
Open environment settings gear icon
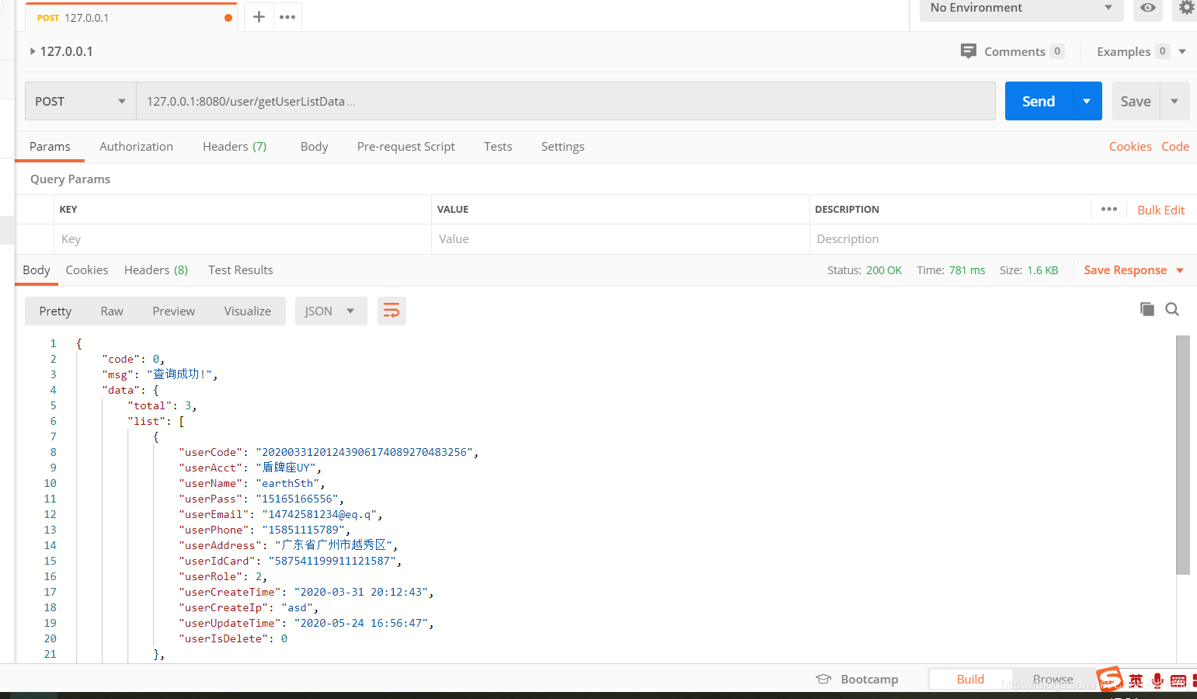pyautogui.click(x=1186, y=8)
